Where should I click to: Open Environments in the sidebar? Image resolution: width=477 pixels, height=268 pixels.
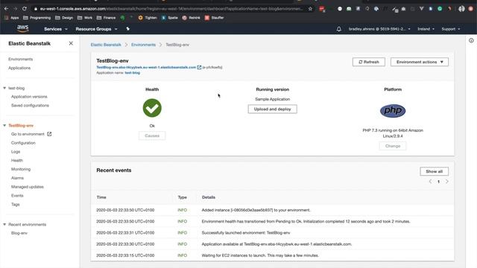coord(20,60)
